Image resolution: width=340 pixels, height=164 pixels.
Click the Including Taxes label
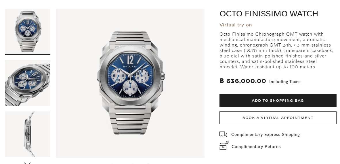(285, 82)
